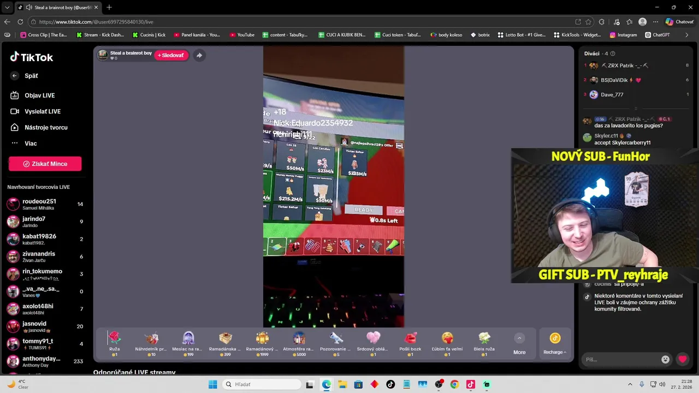Open a new browser tab
Image resolution: width=699 pixels, height=393 pixels.
109,8
